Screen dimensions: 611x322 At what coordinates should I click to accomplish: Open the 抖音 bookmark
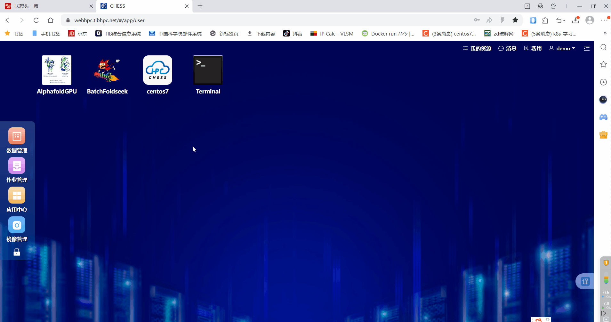click(293, 34)
